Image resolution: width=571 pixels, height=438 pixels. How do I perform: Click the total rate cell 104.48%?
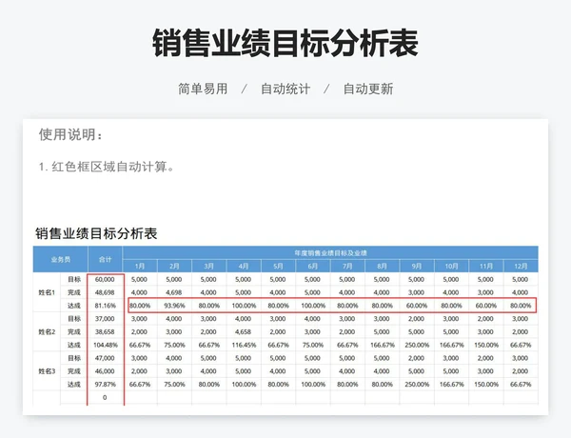pos(105,345)
